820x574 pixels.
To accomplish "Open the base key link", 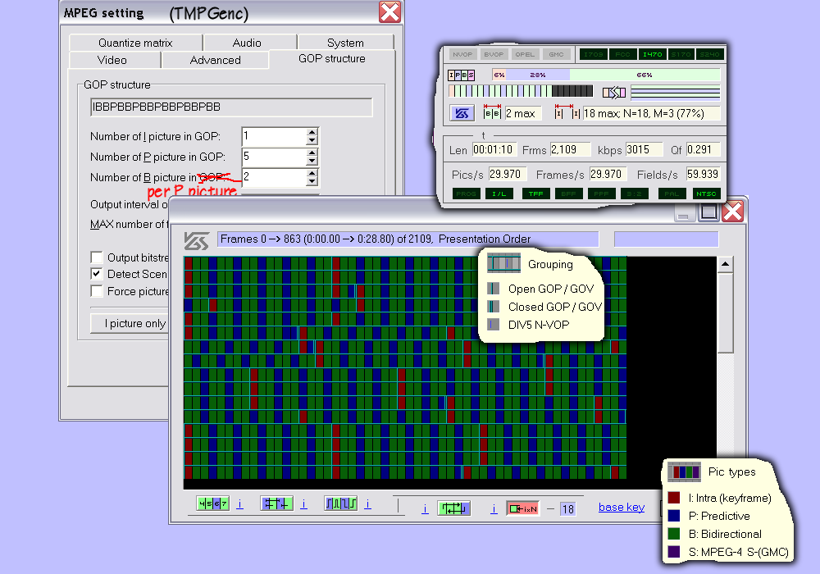I will 622,507.
